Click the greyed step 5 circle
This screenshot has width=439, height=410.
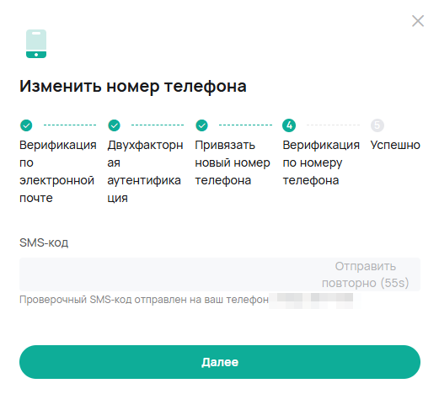click(377, 125)
